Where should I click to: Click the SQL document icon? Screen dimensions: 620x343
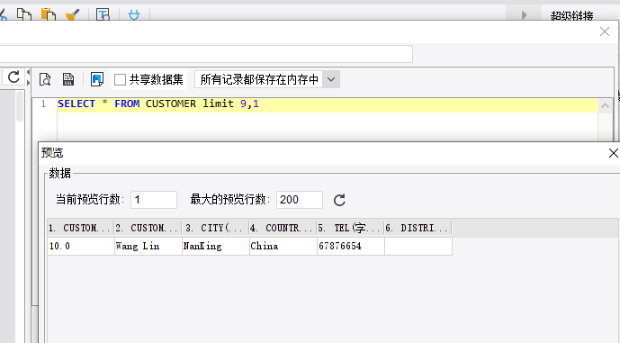click(x=68, y=79)
